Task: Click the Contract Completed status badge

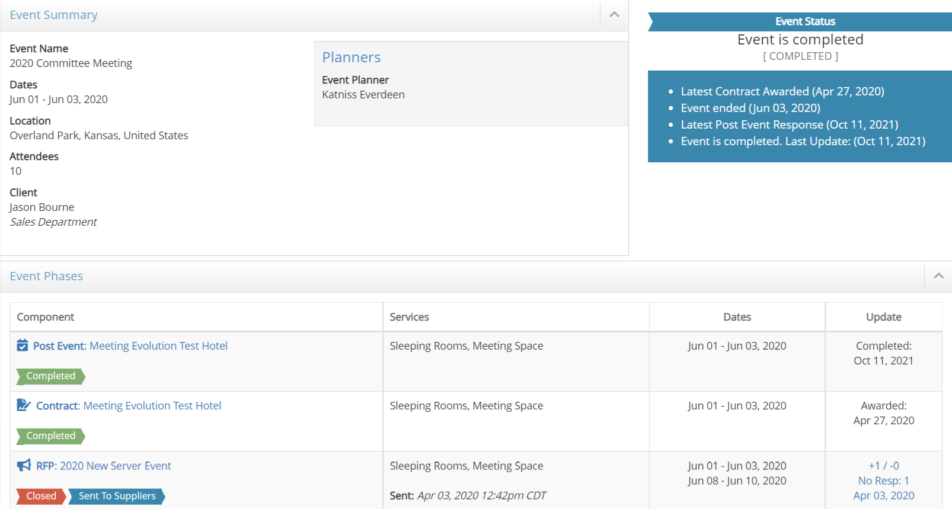Action: (50, 436)
